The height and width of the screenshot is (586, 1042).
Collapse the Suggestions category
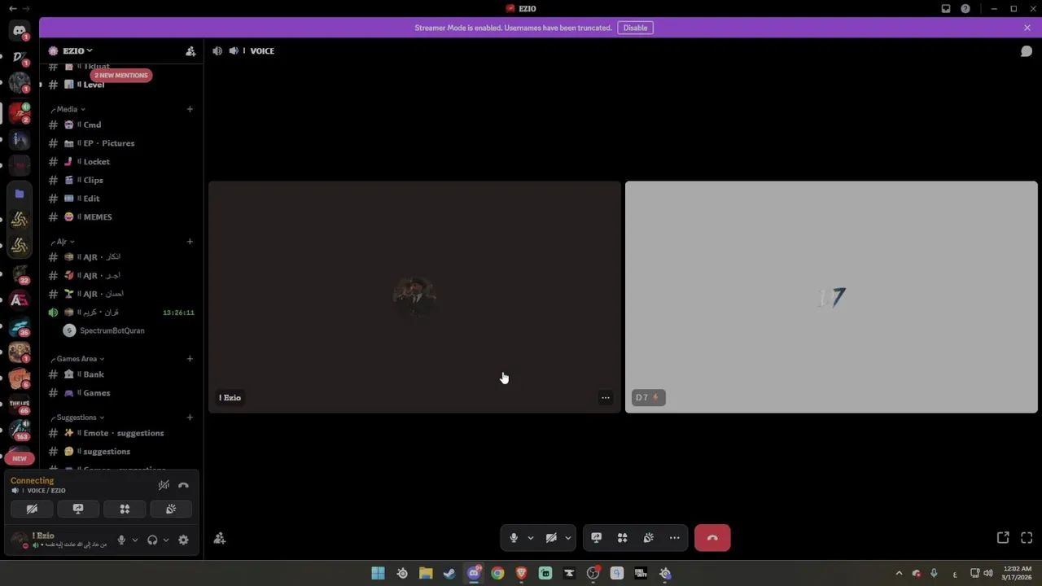(77, 418)
